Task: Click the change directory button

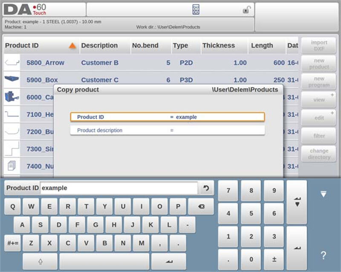Action: [319, 154]
